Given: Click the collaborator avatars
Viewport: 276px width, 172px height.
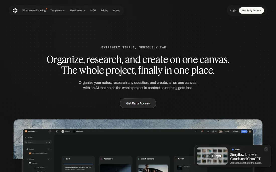Looking at the screenshot, I should pos(221,131).
